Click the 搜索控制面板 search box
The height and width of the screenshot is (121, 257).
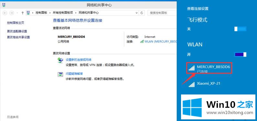point(162,13)
